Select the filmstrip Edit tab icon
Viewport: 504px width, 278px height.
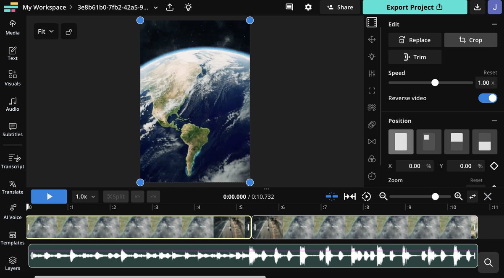coord(372,22)
